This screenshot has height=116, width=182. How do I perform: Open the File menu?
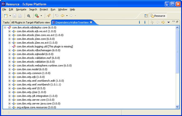pos(4,9)
